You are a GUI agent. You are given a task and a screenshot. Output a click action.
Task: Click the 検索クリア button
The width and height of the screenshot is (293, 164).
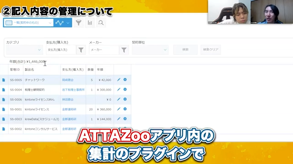(211, 50)
